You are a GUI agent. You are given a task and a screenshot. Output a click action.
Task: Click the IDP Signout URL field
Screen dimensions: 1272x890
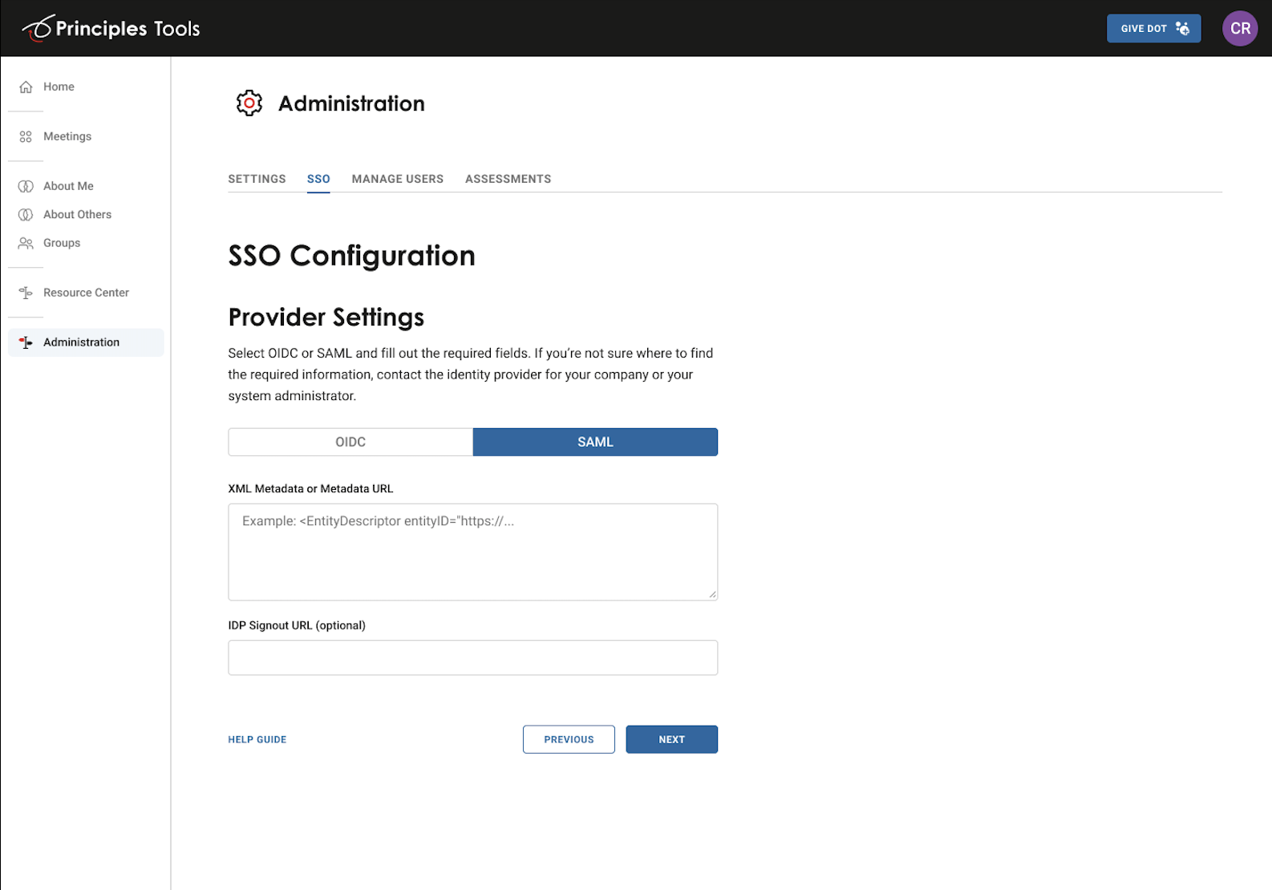[x=473, y=657]
